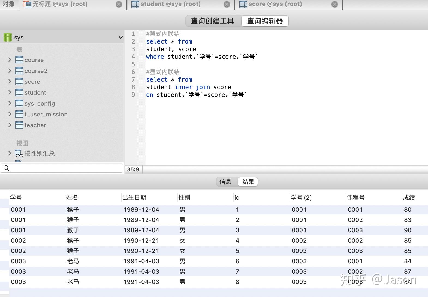Viewport: 428px width, 297px height.
Task: Click the 35:9 cursor position indicator
Action: (x=133, y=169)
